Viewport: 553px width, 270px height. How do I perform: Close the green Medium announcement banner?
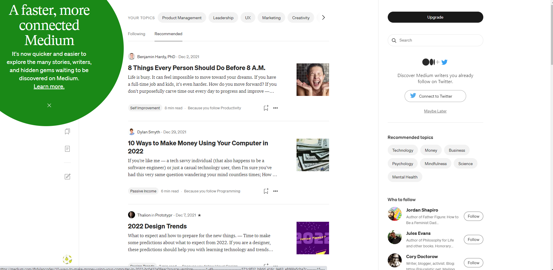(49, 105)
